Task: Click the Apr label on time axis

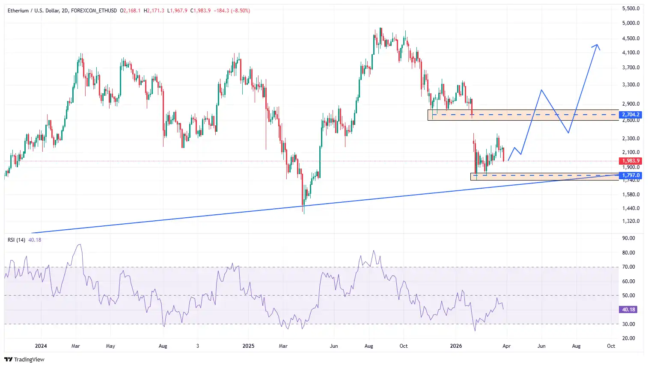Action: point(506,346)
